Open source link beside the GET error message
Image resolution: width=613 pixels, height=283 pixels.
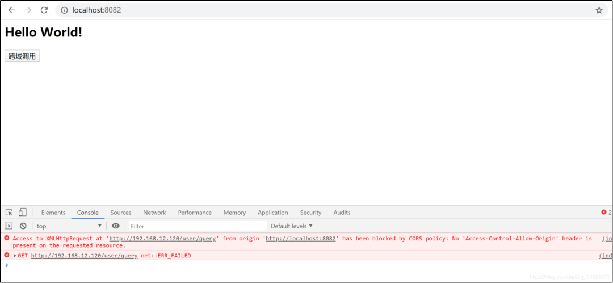(x=606, y=256)
